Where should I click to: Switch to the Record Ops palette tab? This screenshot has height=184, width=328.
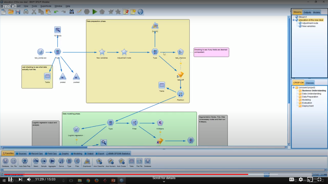pos(36,153)
